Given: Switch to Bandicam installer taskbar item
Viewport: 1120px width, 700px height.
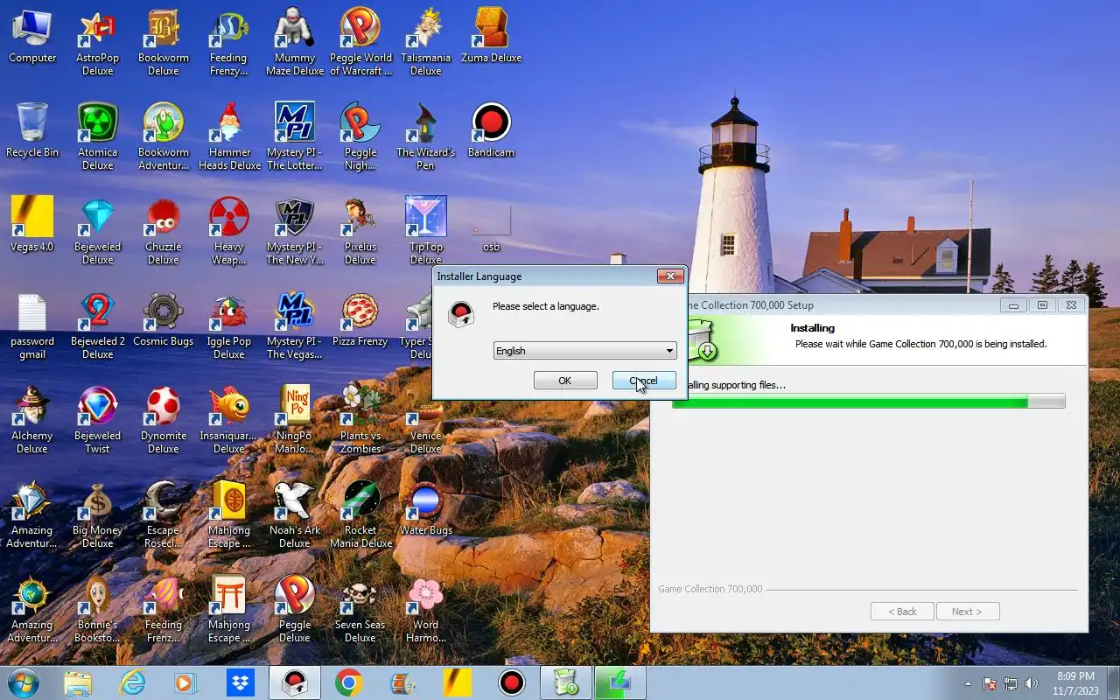Looking at the screenshot, I should 295,682.
